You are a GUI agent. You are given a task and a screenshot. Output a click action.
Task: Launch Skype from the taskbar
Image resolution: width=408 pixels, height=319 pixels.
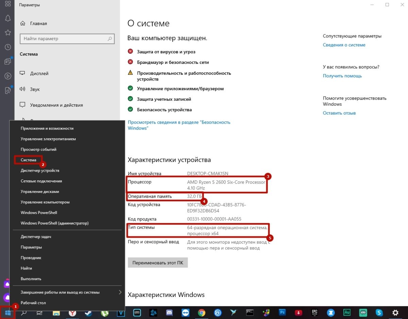(379, 313)
